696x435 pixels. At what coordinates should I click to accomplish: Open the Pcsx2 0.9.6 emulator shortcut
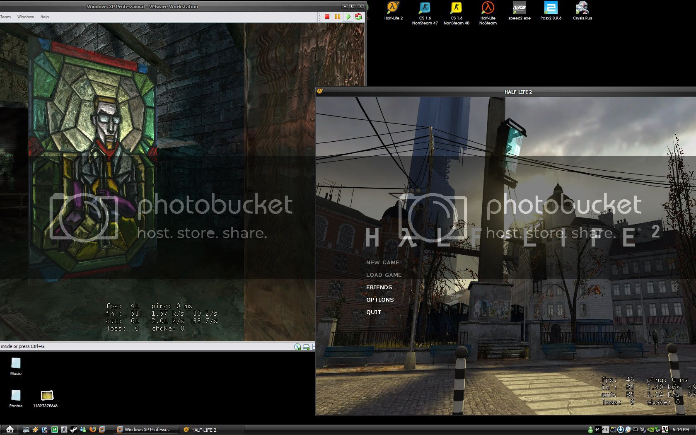click(x=551, y=9)
